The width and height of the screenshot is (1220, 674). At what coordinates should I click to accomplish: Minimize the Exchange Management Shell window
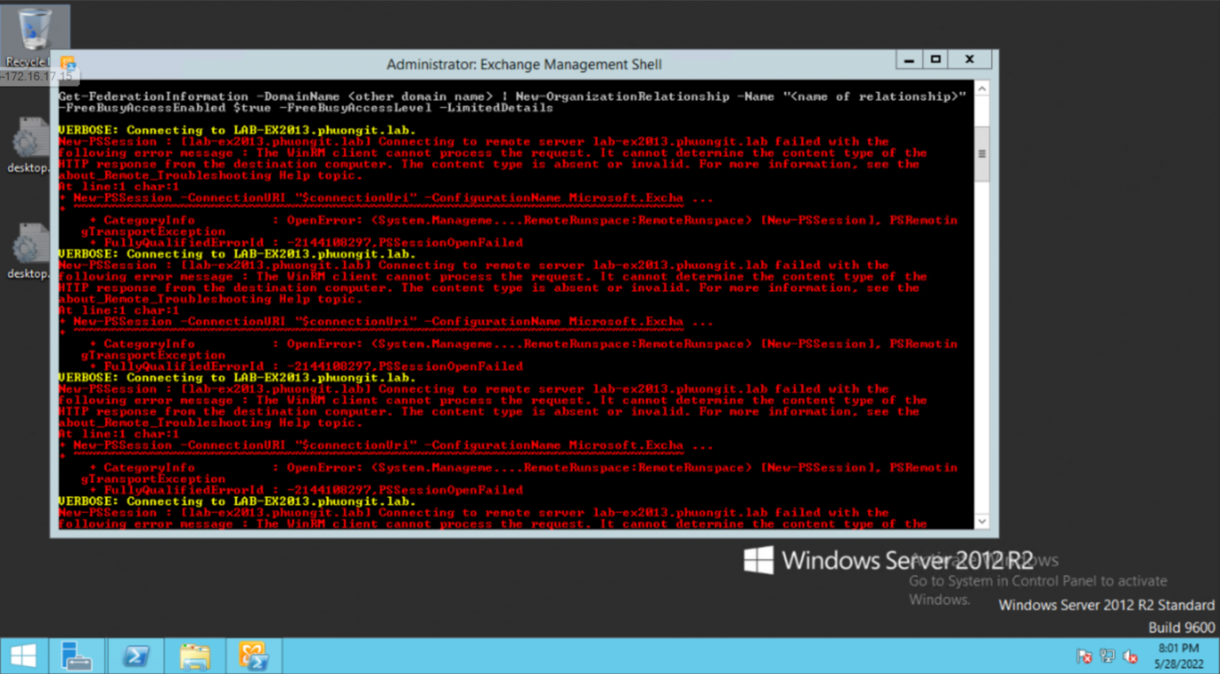pos(909,60)
